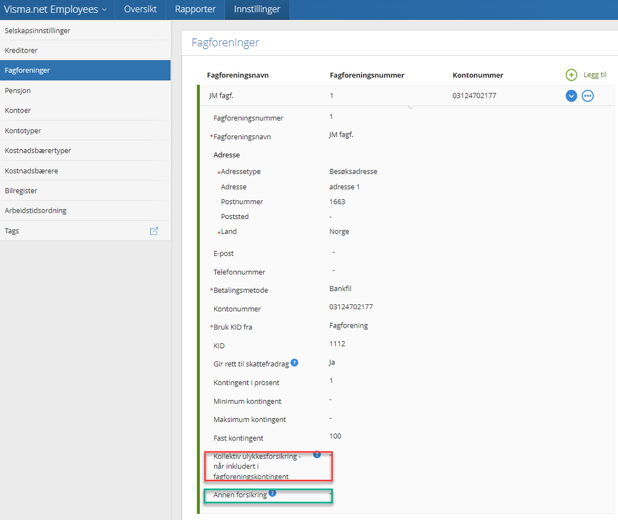Select Fagforeninger in the sidebar
This screenshot has height=520, width=618.
(x=85, y=70)
